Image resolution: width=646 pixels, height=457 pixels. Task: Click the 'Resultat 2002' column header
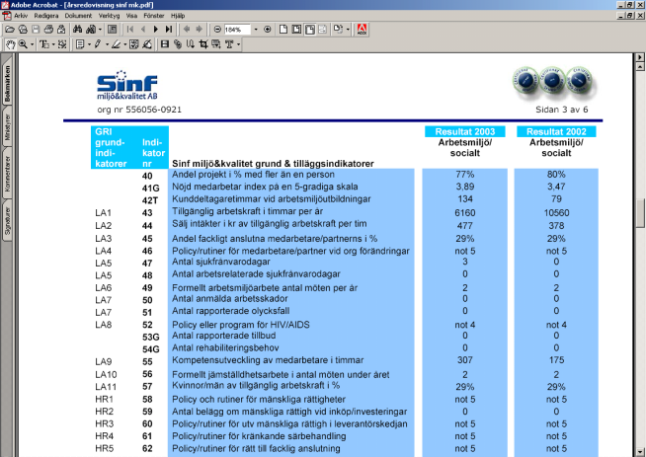point(556,131)
